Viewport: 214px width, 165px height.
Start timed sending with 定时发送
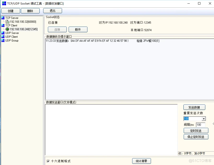tap(196, 131)
